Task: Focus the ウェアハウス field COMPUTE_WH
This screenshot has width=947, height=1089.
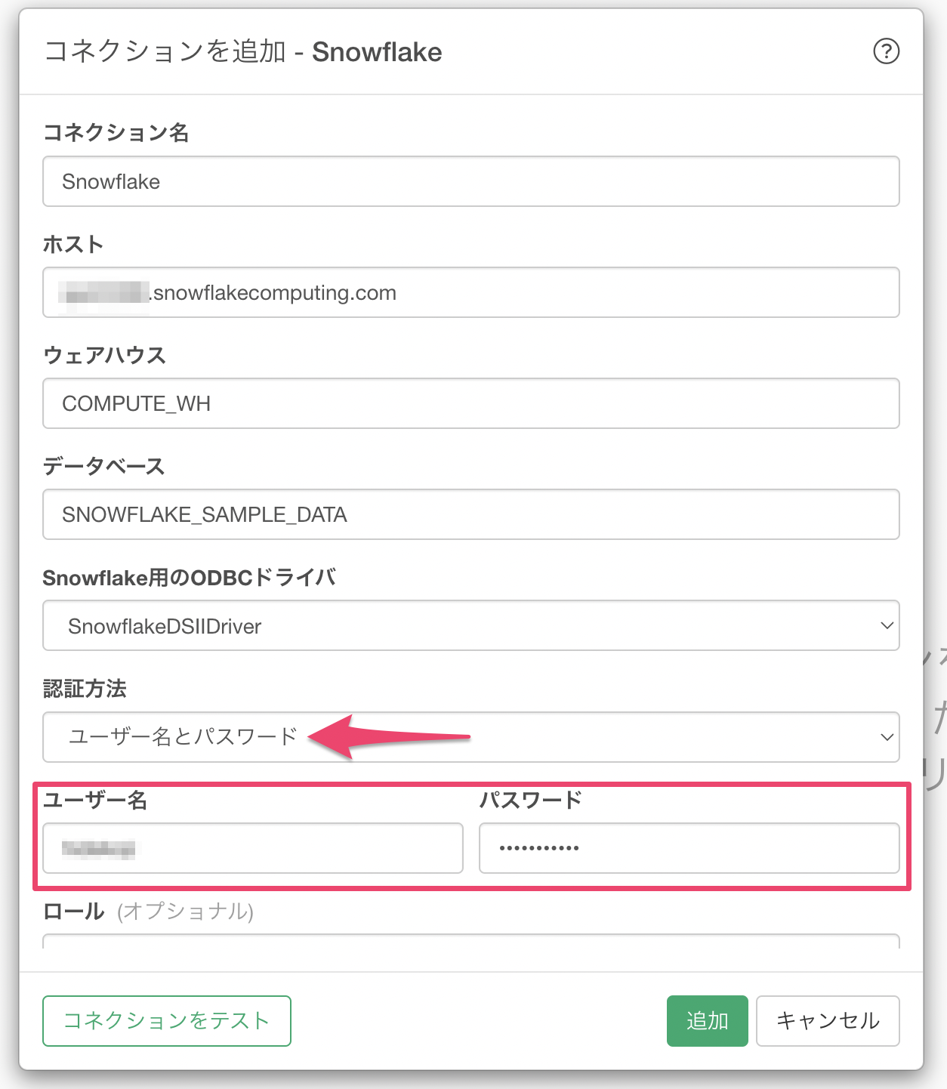Action: [x=471, y=403]
